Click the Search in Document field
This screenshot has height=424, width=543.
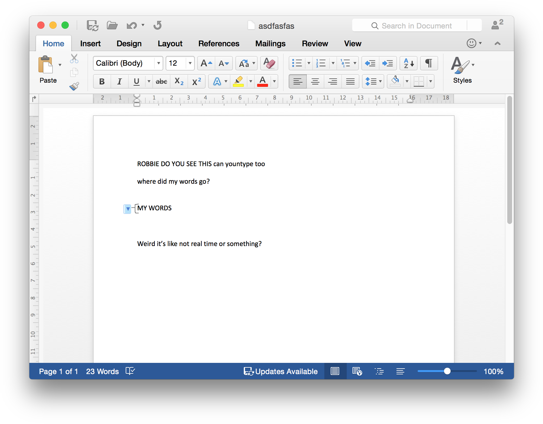pos(416,26)
